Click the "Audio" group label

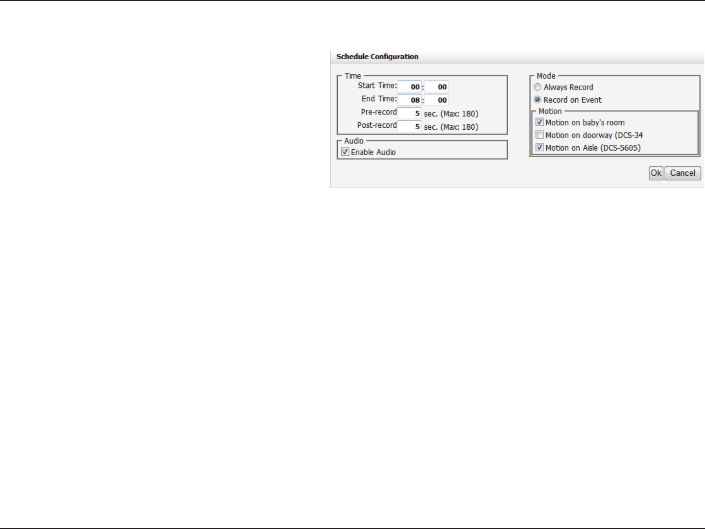354,141
